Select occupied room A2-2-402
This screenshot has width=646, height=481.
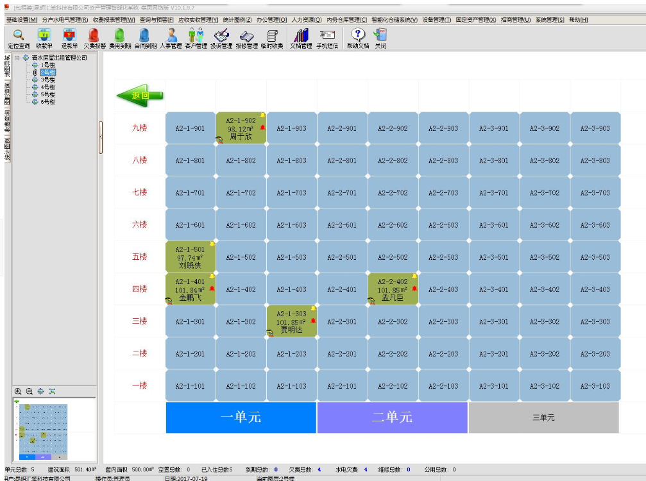(x=393, y=289)
